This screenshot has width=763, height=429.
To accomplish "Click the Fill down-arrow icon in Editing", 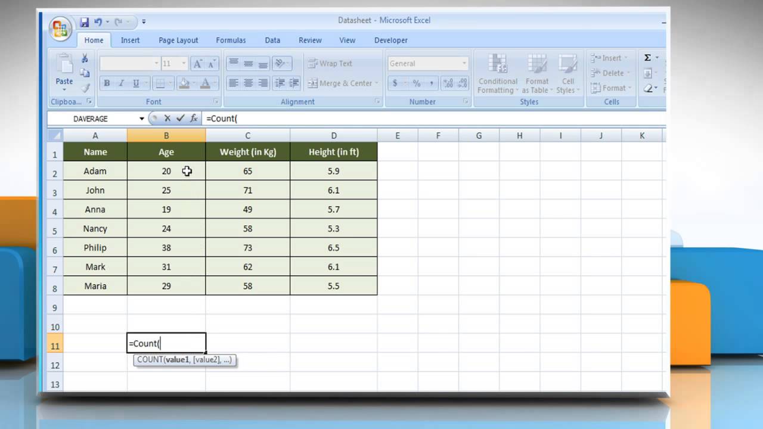I will [x=648, y=73].
